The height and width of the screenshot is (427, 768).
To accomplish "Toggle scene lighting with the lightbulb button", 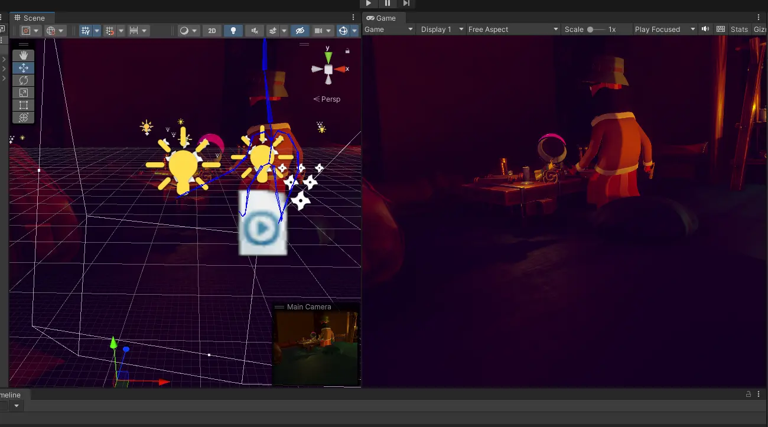I will tap(233, 31).
